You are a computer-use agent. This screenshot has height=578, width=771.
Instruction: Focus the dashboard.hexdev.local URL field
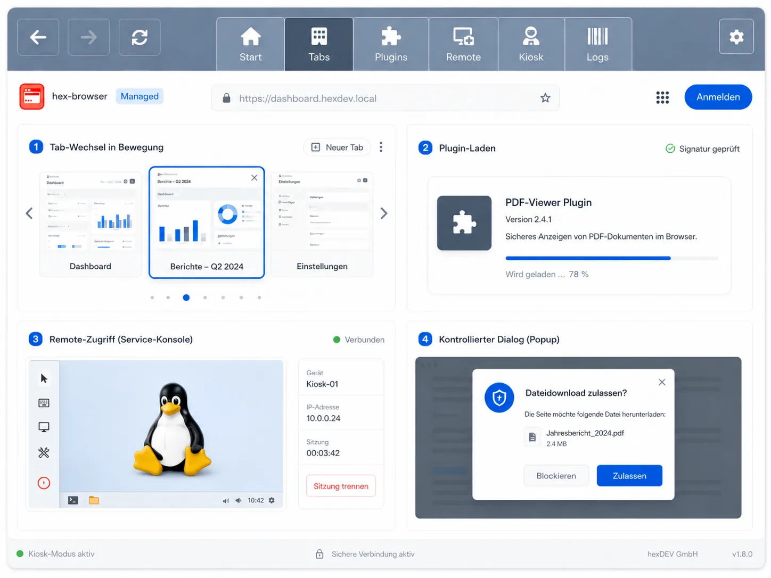tap(385, 98)
